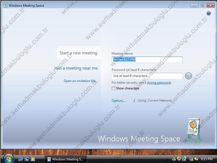217x163 pixels.
Task: Click the Password input field
Action: pyautogui.click(x=147, y=76)
